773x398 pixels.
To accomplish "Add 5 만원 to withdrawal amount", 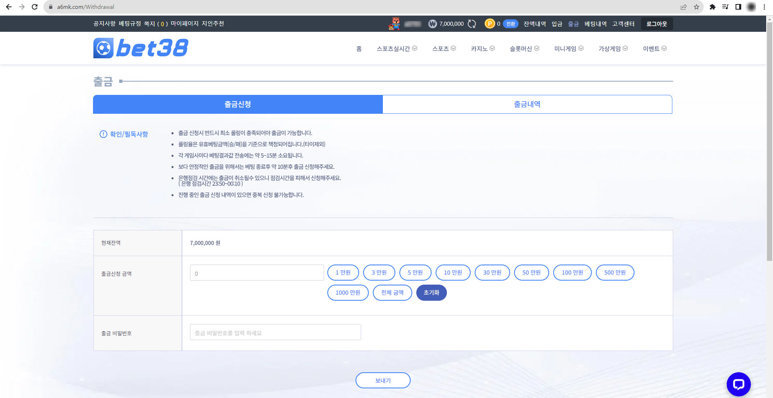I will [415, 273].
